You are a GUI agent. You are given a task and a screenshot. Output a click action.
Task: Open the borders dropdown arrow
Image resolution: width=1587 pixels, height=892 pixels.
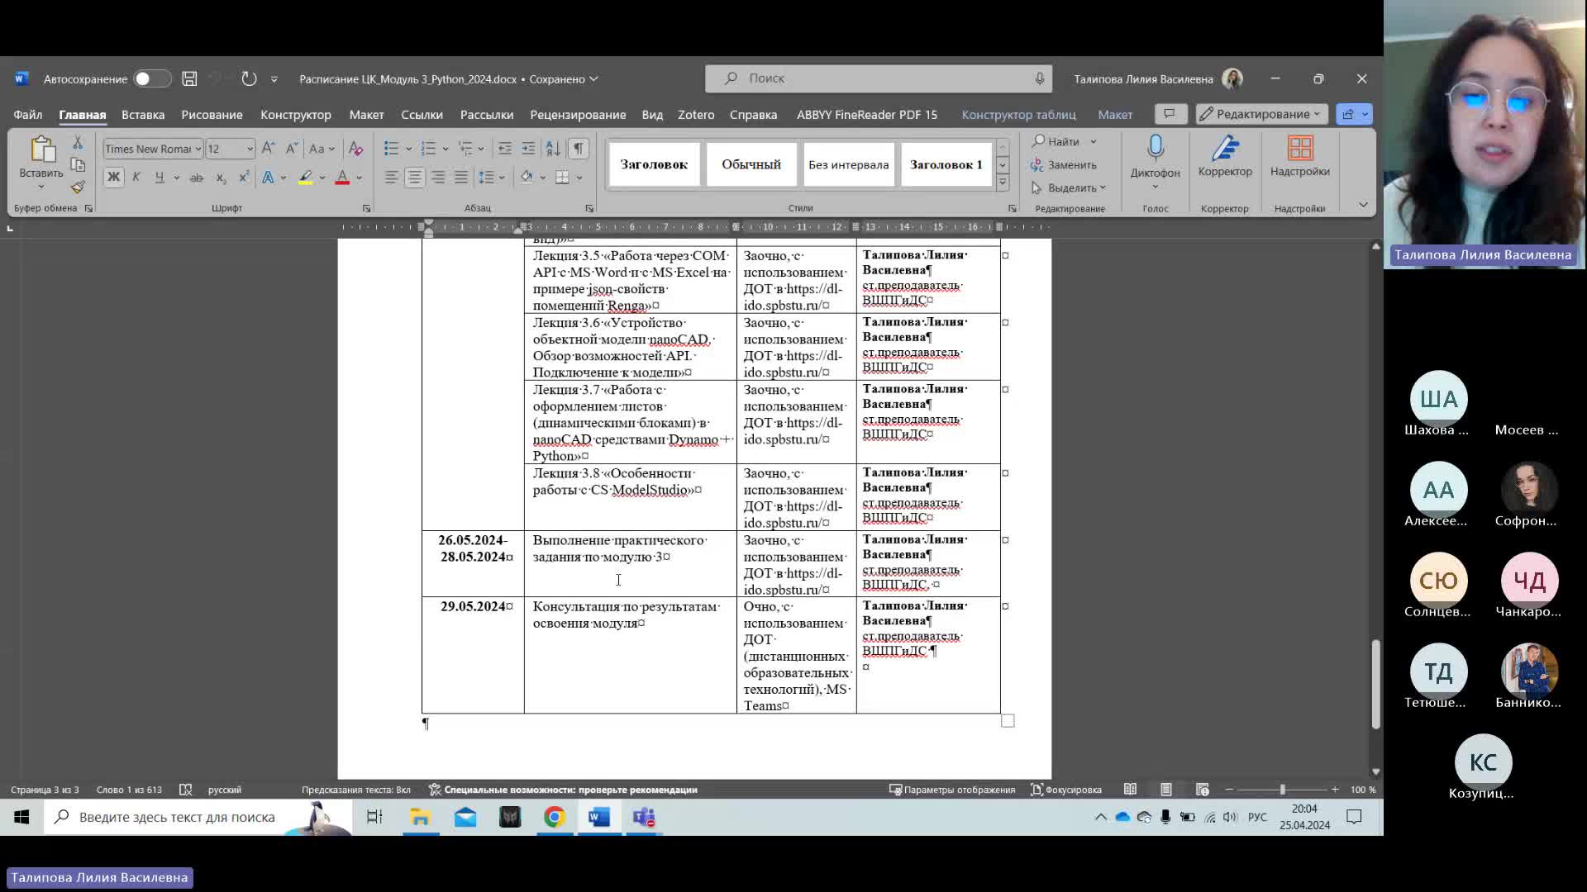point(579,178)
